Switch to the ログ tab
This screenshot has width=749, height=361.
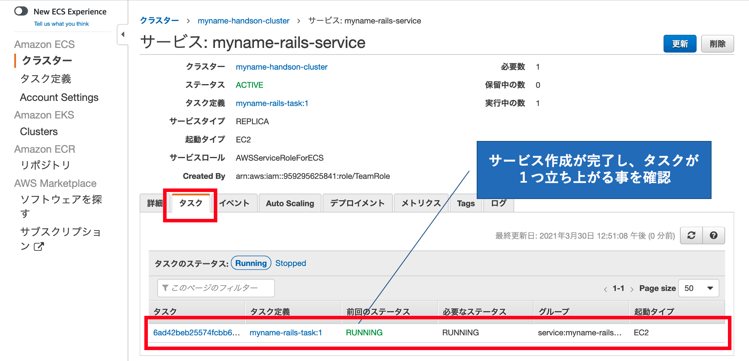point(499,203)
